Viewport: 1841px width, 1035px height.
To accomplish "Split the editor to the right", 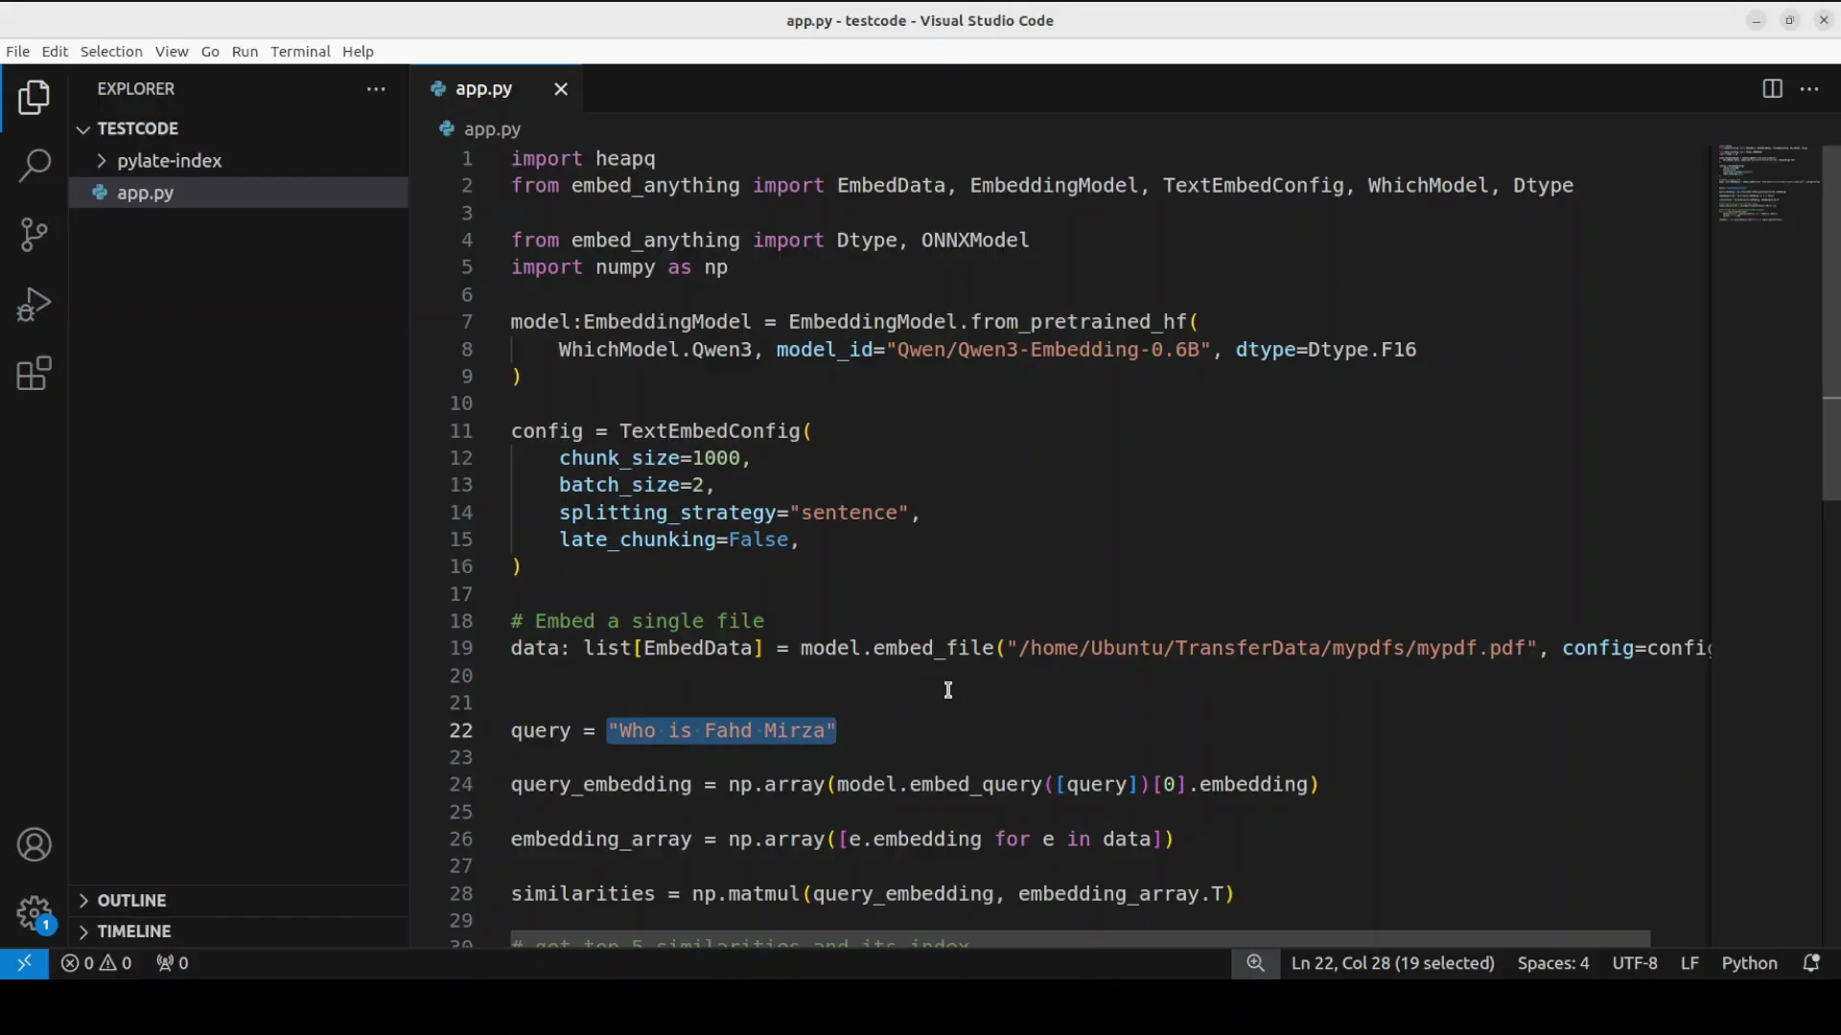I will (1772, 89).
